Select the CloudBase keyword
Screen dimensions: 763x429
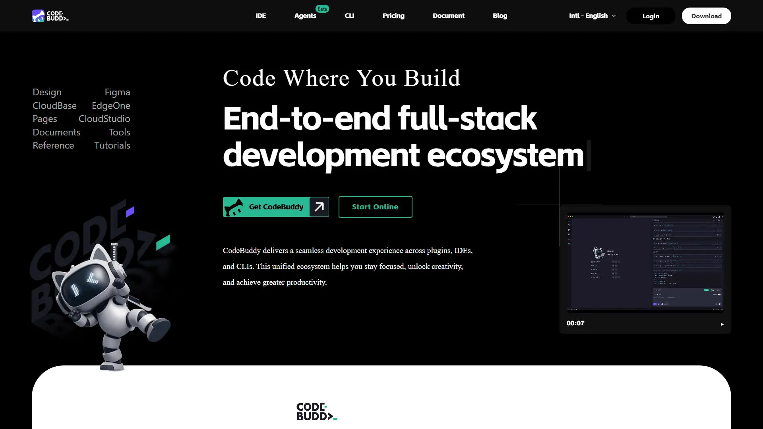pos(54,106)
